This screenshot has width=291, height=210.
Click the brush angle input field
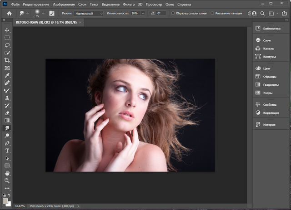[161, 14]
